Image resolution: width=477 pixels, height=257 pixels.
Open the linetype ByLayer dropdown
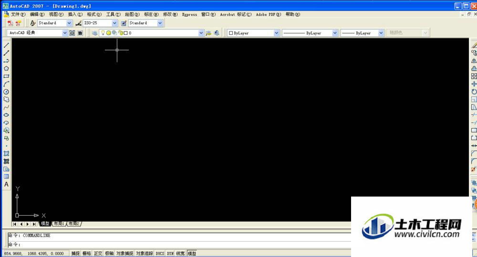click(x=335, y=33)
